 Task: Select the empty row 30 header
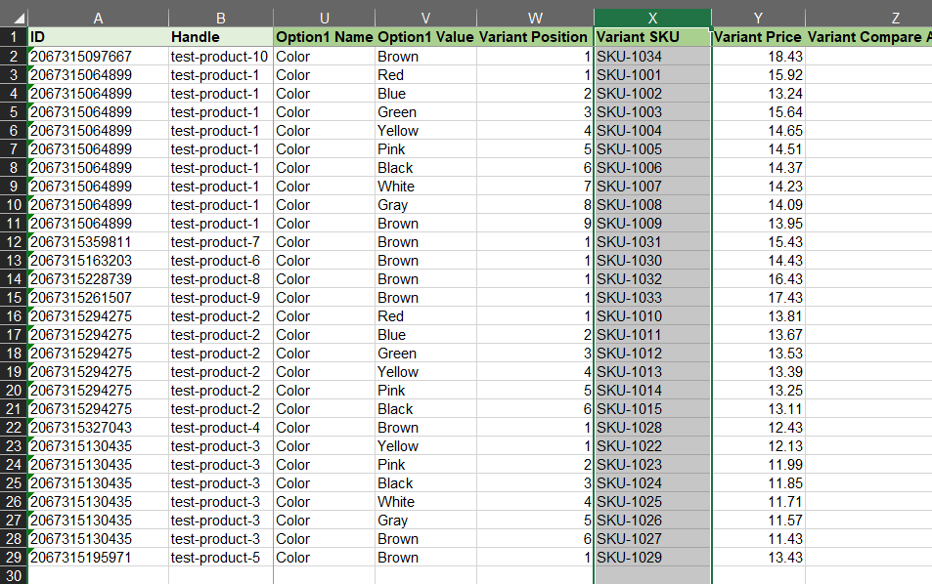point(14,576)
